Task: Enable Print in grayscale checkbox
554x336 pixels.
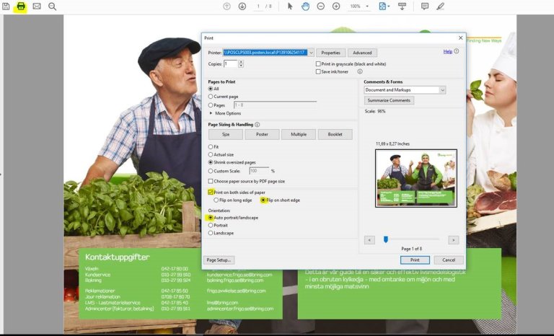Action: click(318, 63)
